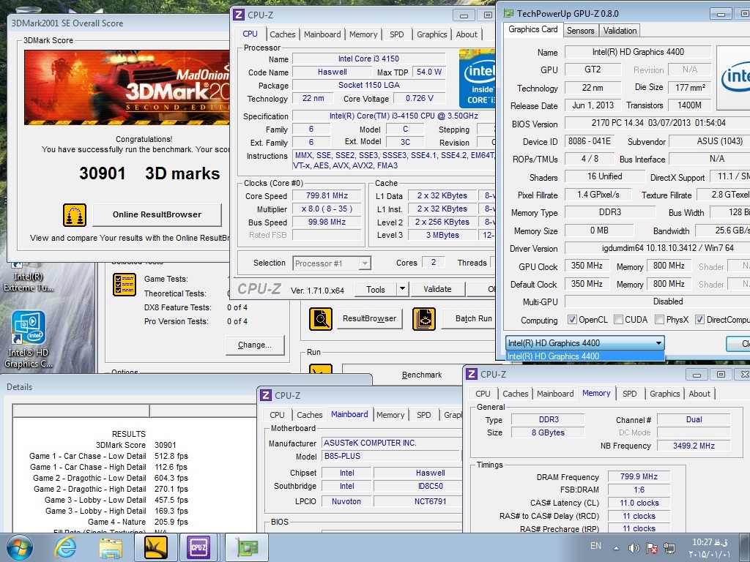Switch to CPU-Z taskbar button
Viewport: 750px width, 562px height.
click(198, 547)
